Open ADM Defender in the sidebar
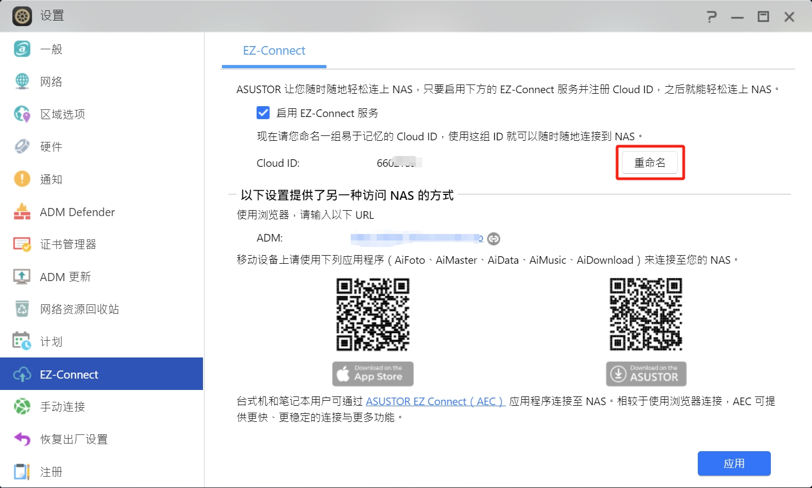 pyautogui.click(x=102, y=212)
